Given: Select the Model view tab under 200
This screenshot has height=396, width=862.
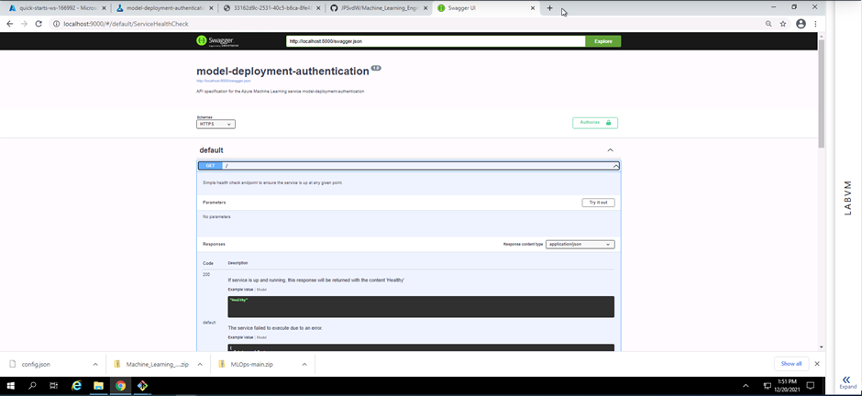Looking at the screenshot, I should 261,290.
